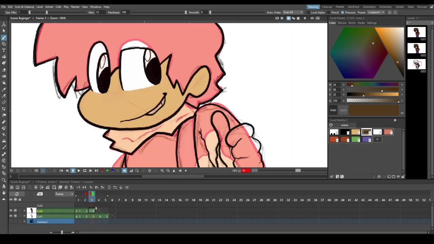Enable the Pencil checkbox
The height and width of the screenshot is (244, 434).
tap(329, 13)
